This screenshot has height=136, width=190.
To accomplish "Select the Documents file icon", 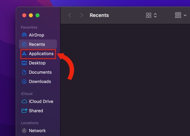I will pos(24,72).
